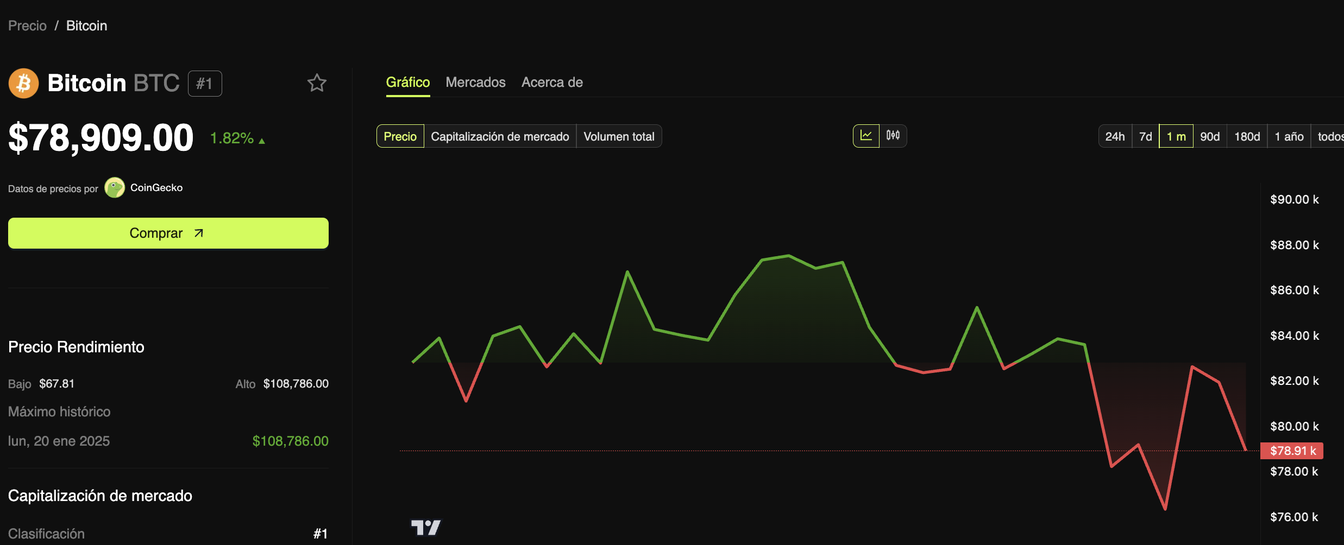Screen dimensions: 1344x545
Task: Click the Clasificación row label
Action: point(46,534)
